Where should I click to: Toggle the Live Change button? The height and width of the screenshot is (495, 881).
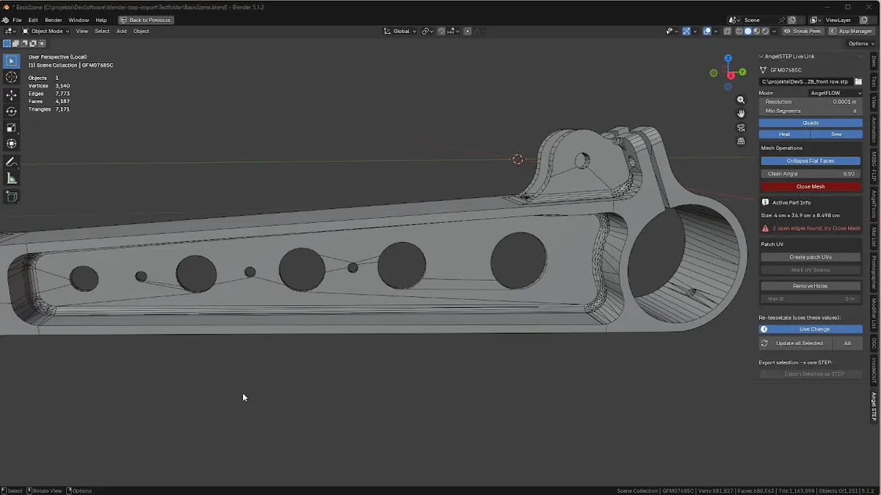pos(811,329)
